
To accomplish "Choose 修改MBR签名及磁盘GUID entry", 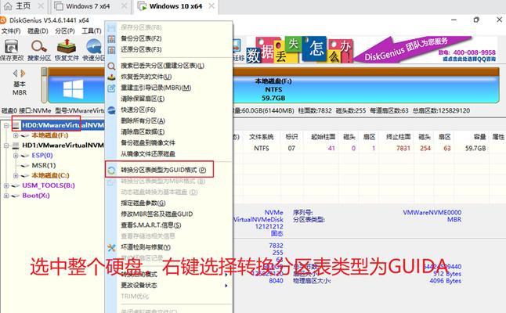I will 157,214.
